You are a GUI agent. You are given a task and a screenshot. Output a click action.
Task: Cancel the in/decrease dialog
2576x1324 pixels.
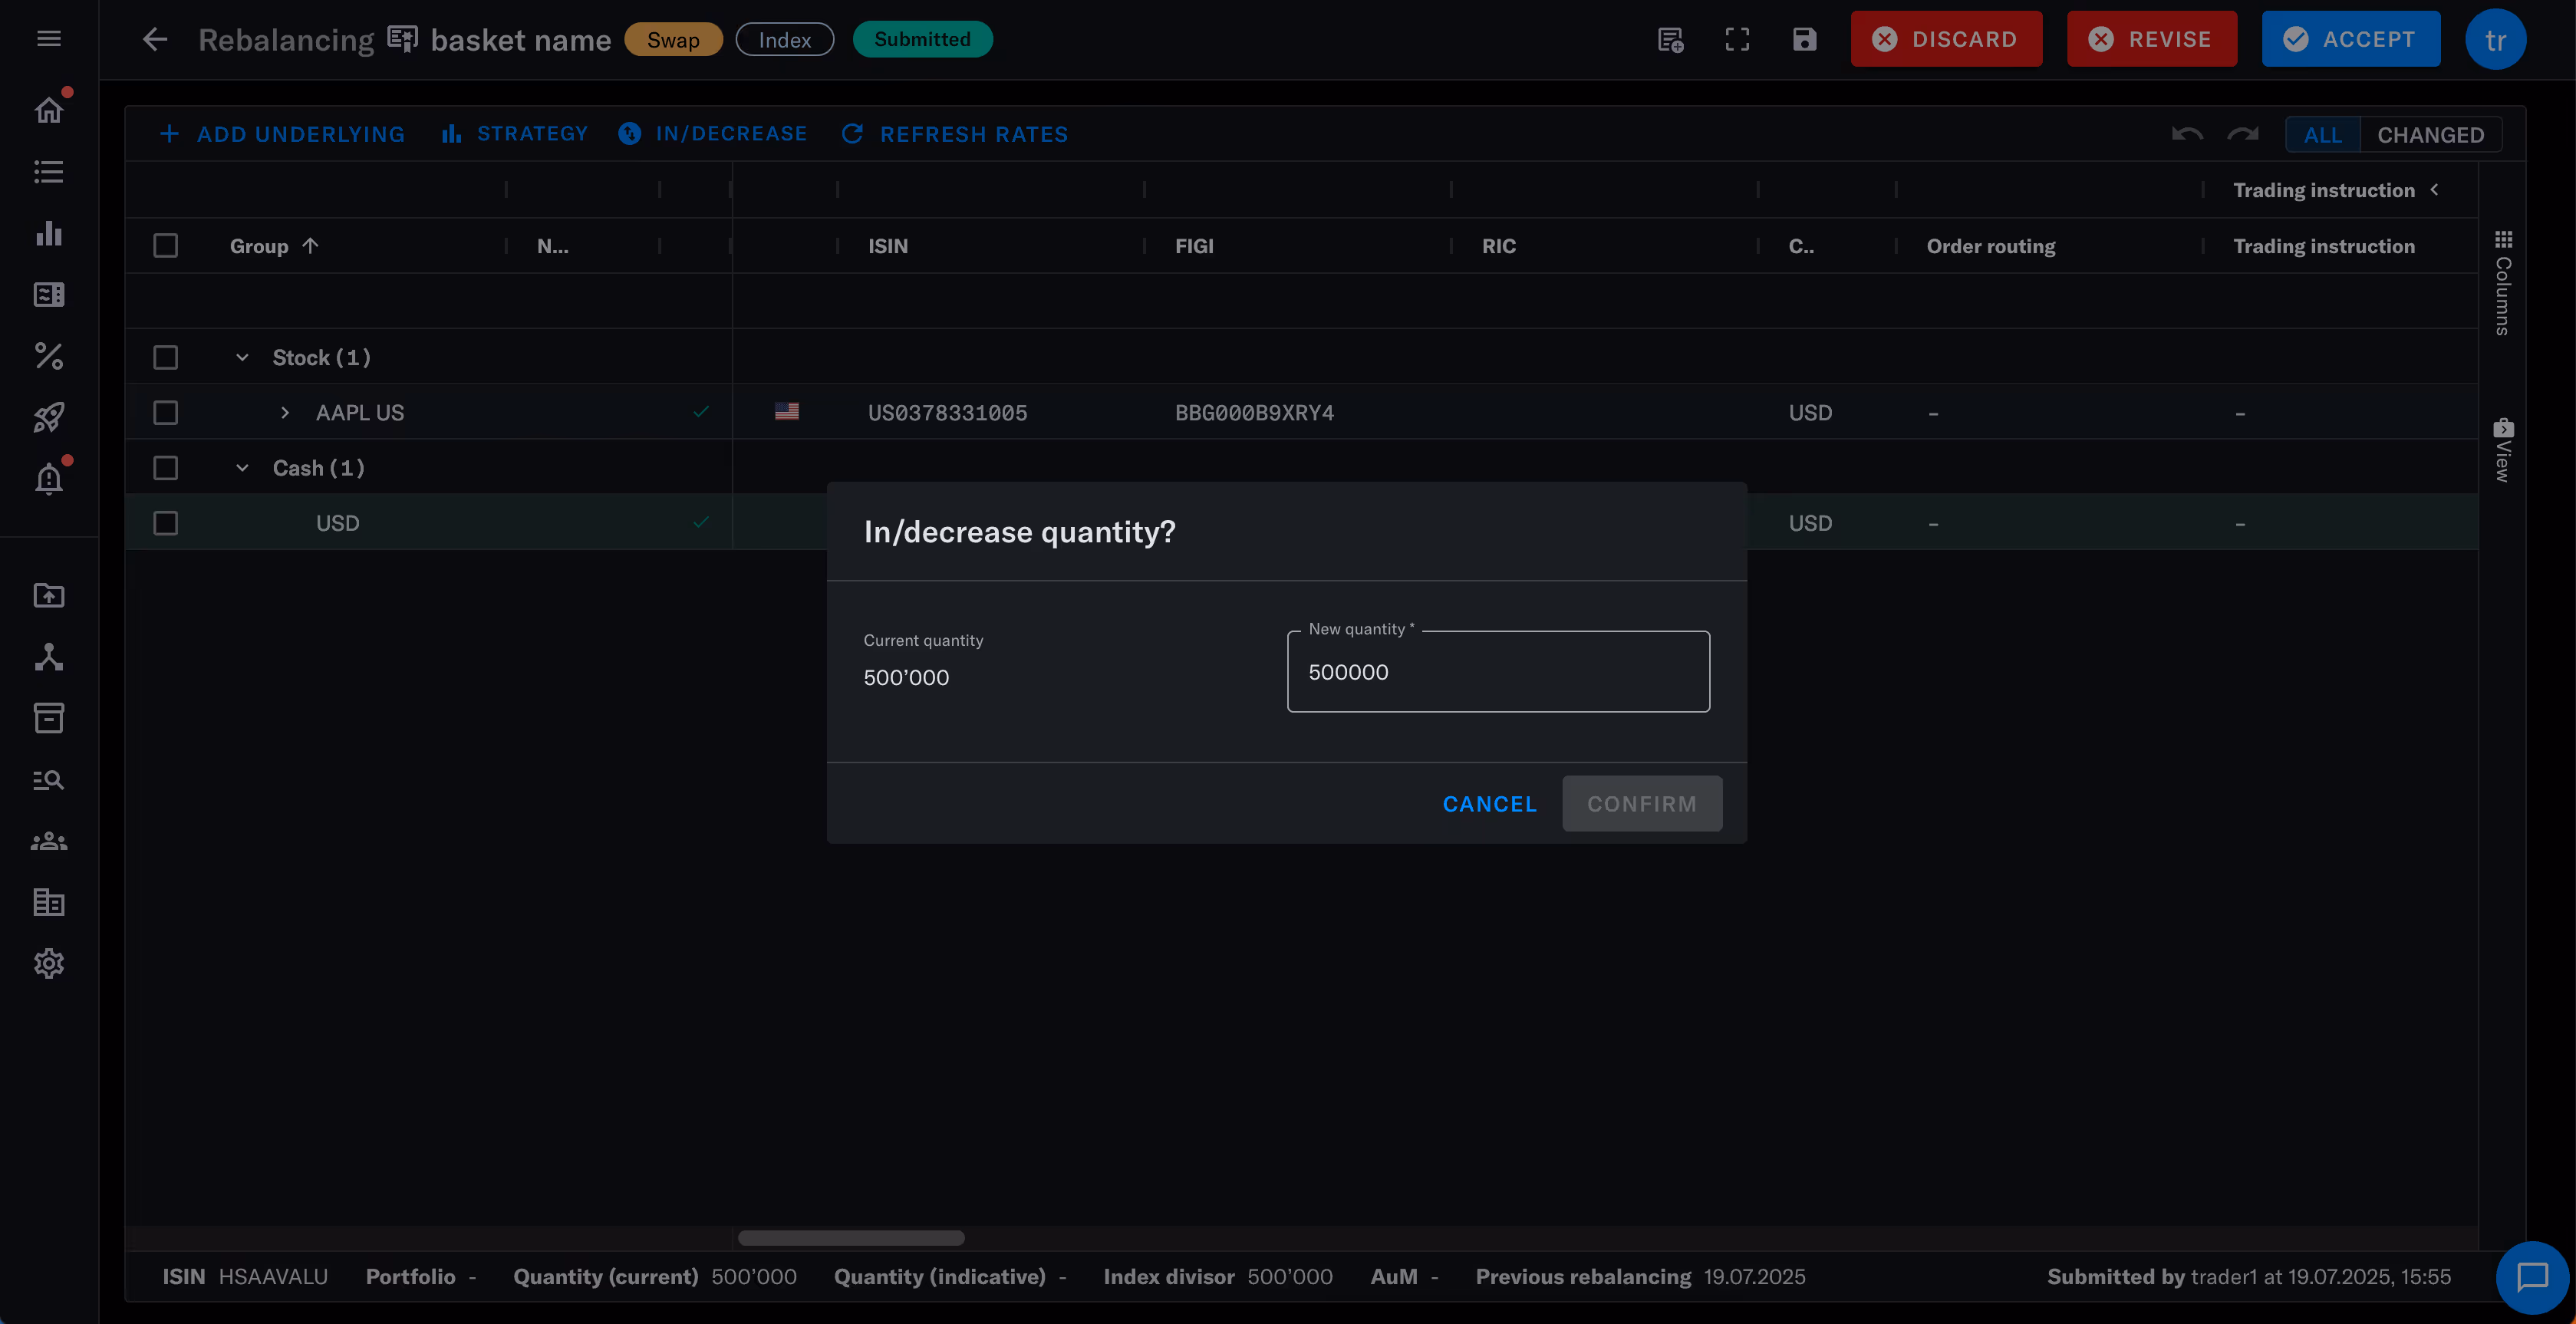(1489, 804)
